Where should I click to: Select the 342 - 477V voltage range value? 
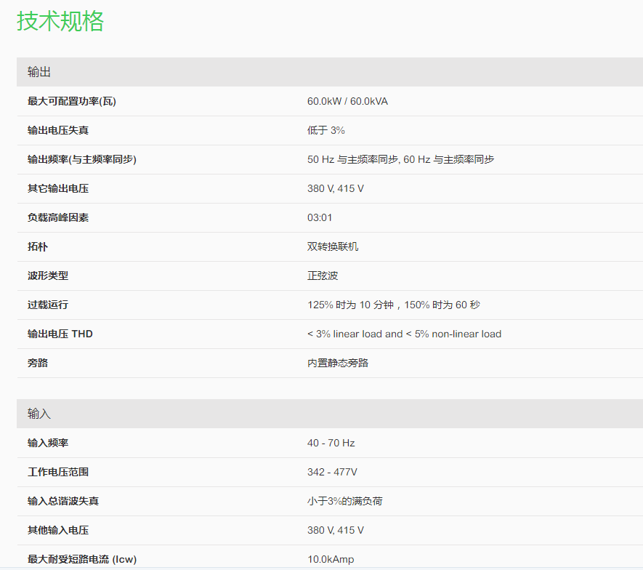click(x=332, y=472)
